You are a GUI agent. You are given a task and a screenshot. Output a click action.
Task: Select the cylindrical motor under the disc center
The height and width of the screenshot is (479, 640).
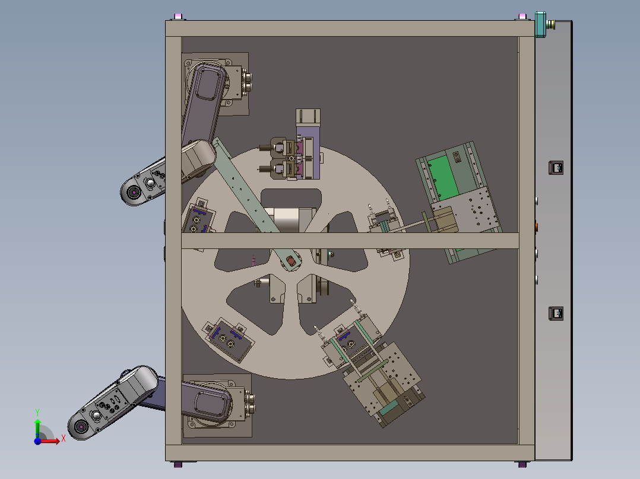[x=287, y=220]
